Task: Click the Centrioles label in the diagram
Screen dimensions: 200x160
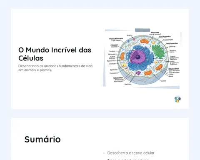Action: click(x=128, y=84)
